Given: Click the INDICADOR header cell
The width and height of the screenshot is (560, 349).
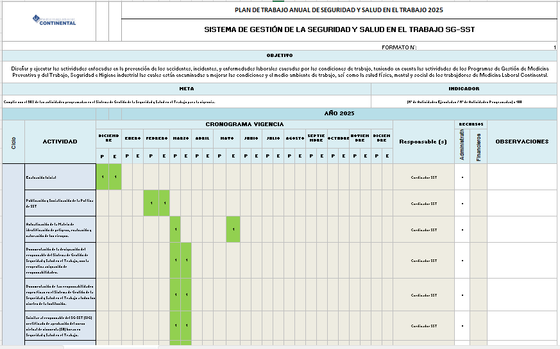Looking at the screenshot, I should tap(464, 89).
